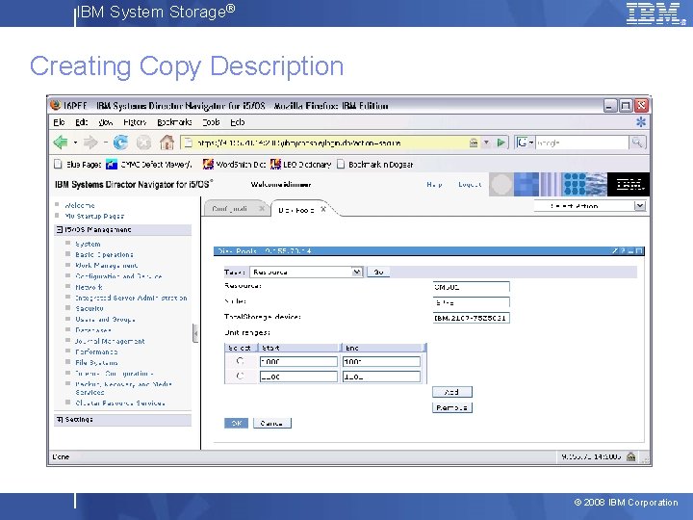Click the OK button
This screenshot has width=693, height=520.
237,423
